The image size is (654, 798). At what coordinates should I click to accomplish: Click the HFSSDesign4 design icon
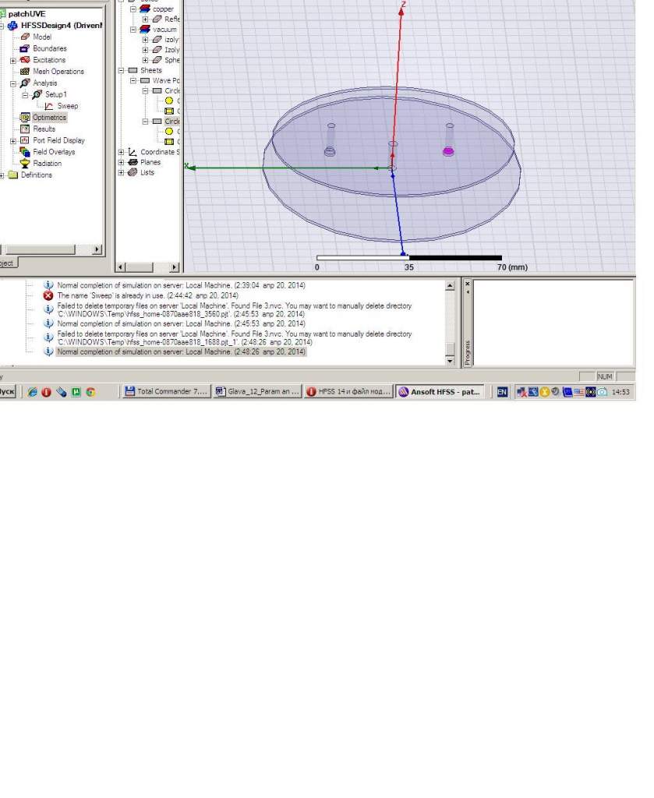click(x=12, y=26)
